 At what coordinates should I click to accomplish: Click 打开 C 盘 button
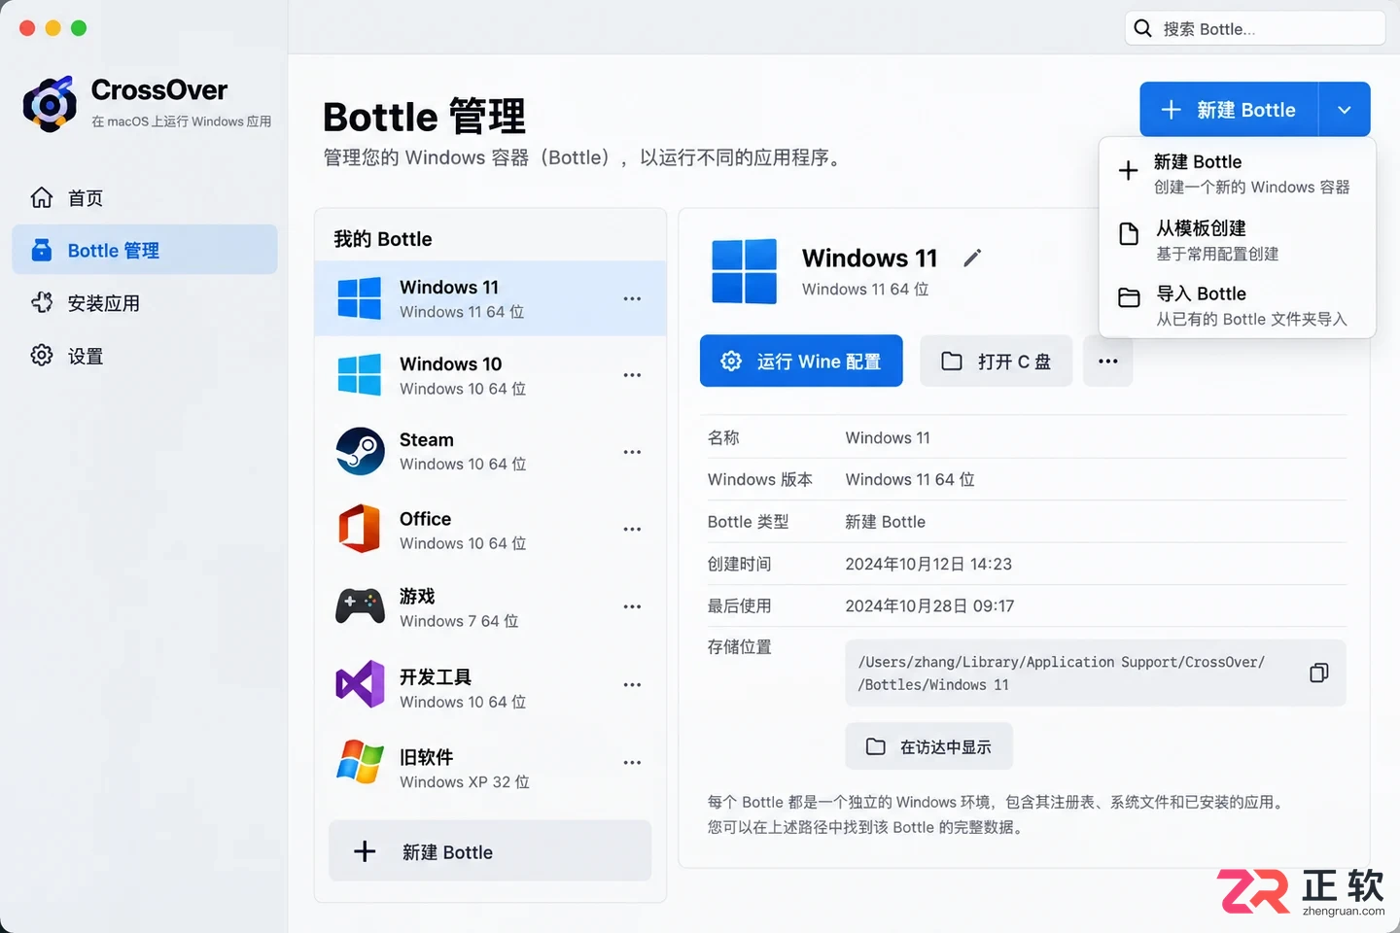pos(996,362)
